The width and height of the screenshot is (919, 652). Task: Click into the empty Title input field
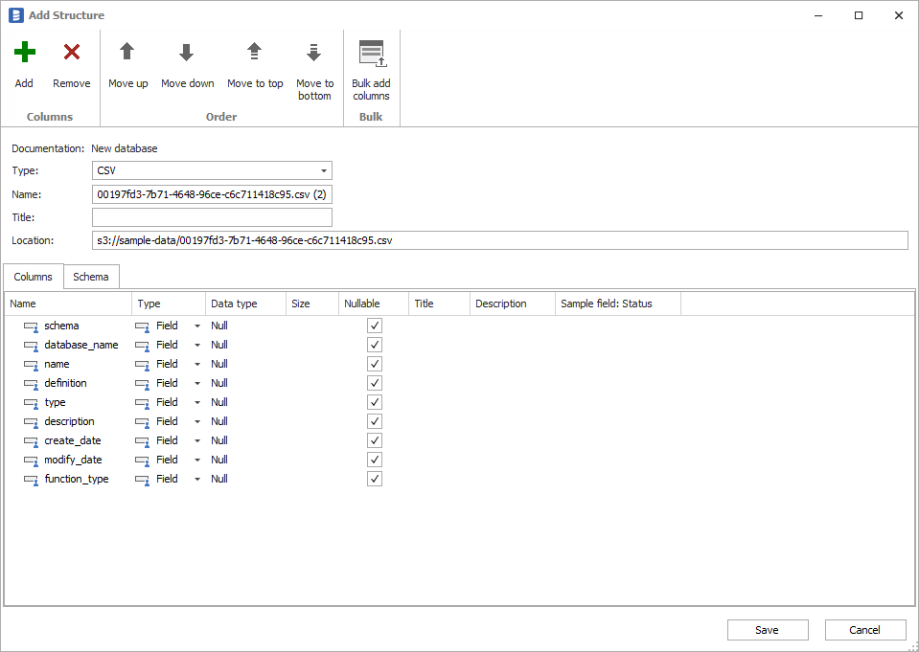pyautogui.click(x=212, y=217)
